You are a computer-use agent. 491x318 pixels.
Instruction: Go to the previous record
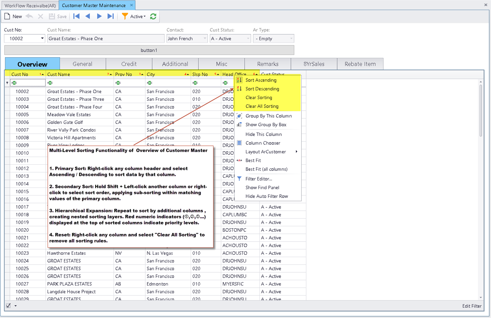88,16
